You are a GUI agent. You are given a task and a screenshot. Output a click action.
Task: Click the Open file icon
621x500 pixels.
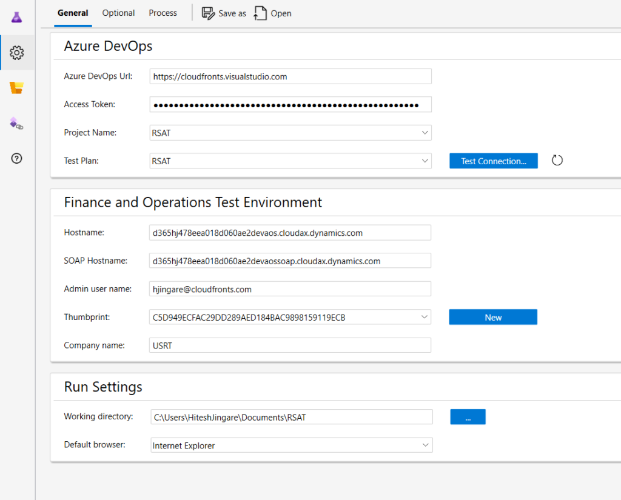pos(260,13)
